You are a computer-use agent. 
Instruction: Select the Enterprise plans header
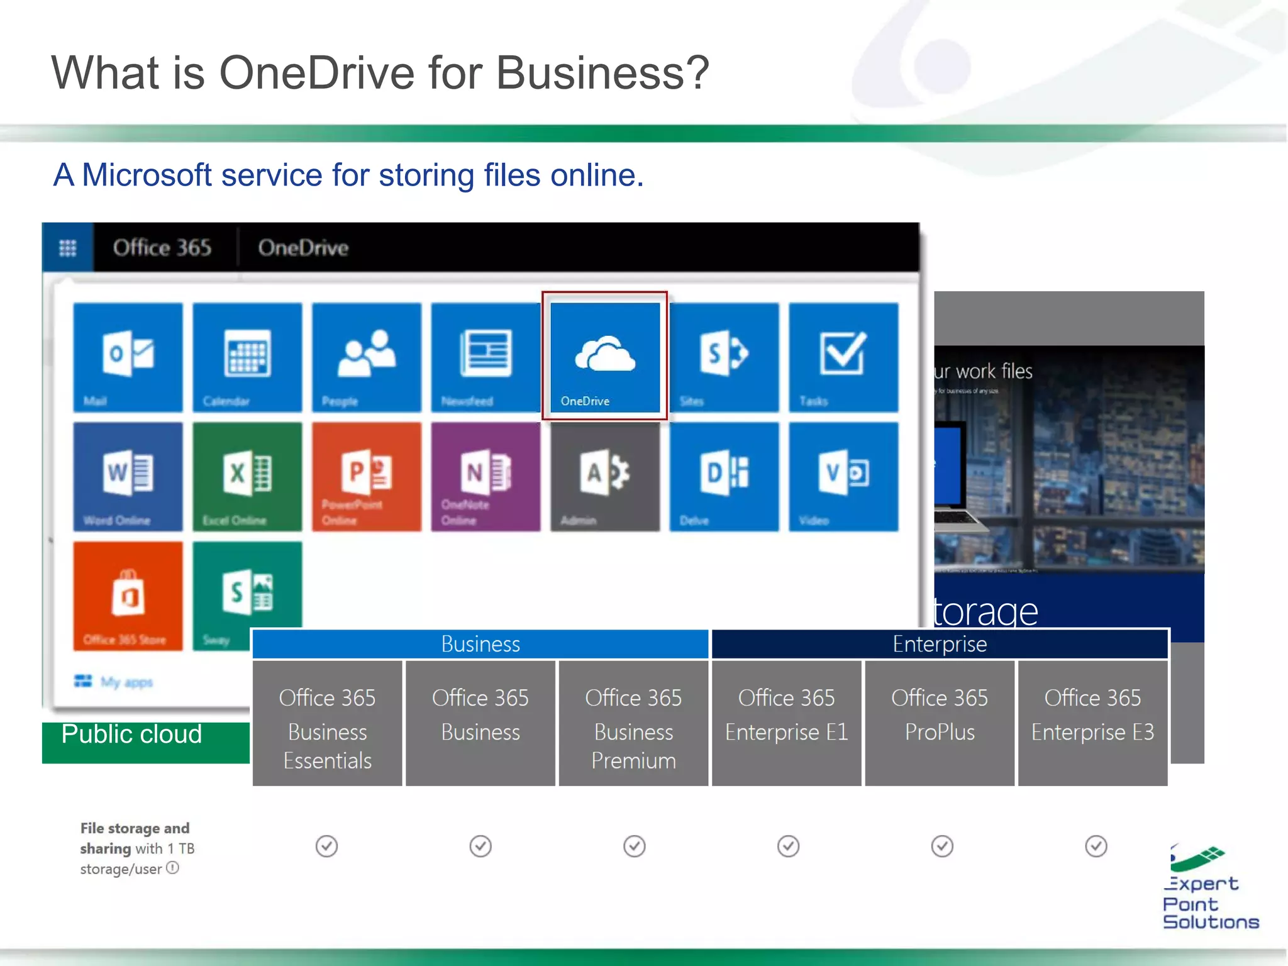click(x=940, y=644)
